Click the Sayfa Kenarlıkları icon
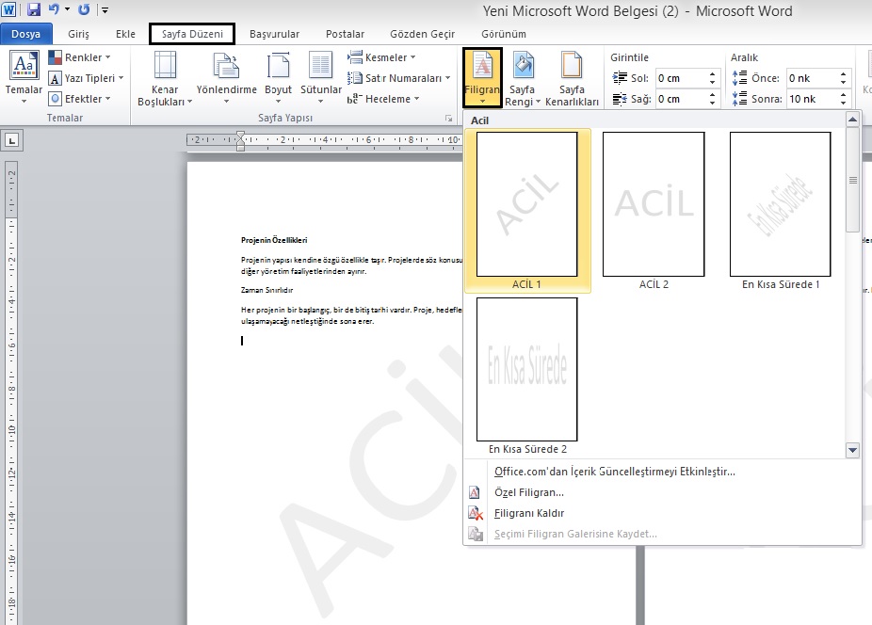 click(572, 77)
